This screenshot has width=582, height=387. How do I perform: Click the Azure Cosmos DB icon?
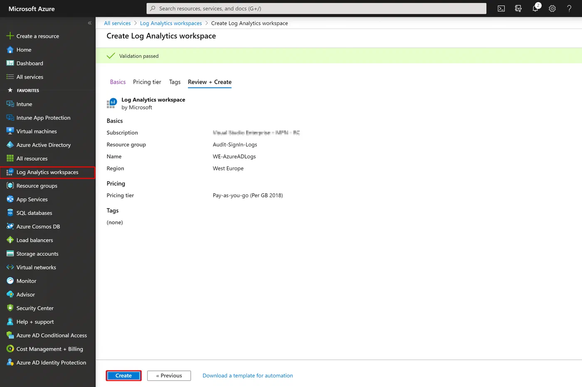pyautogui.click(x=10, y=226)
